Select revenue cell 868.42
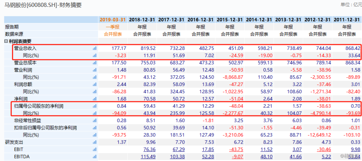This screenshot has height=161, width=362. tap(353, 48)
